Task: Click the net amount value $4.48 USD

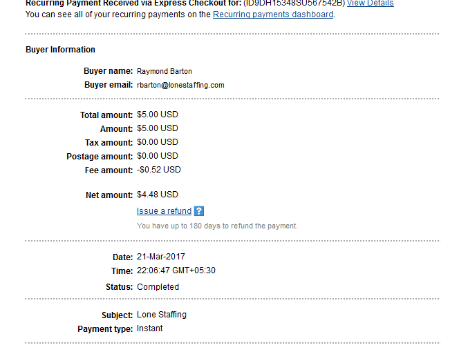Action: 157,195
